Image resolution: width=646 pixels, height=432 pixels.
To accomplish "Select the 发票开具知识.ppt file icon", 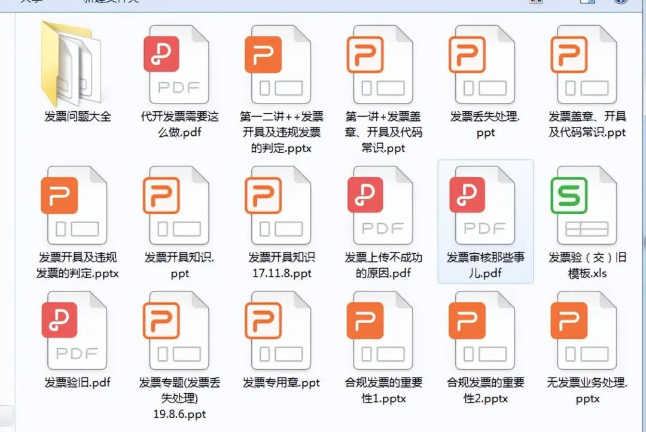I will (x=176, y=205).
